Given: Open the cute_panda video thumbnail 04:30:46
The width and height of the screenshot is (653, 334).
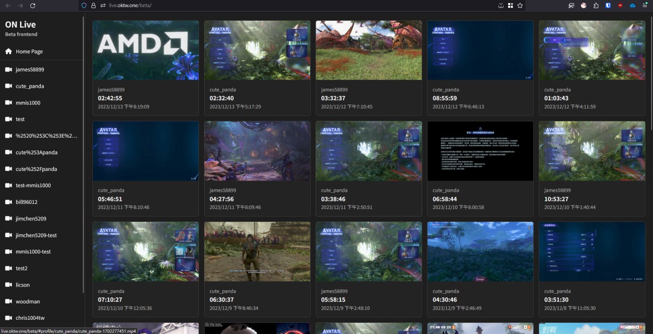Looking at the screenshot, I should click(480, 252).
